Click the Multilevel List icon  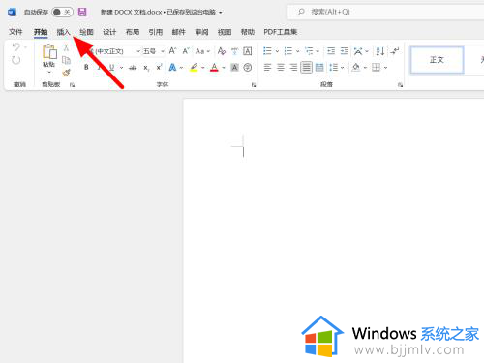pos(309,51)
